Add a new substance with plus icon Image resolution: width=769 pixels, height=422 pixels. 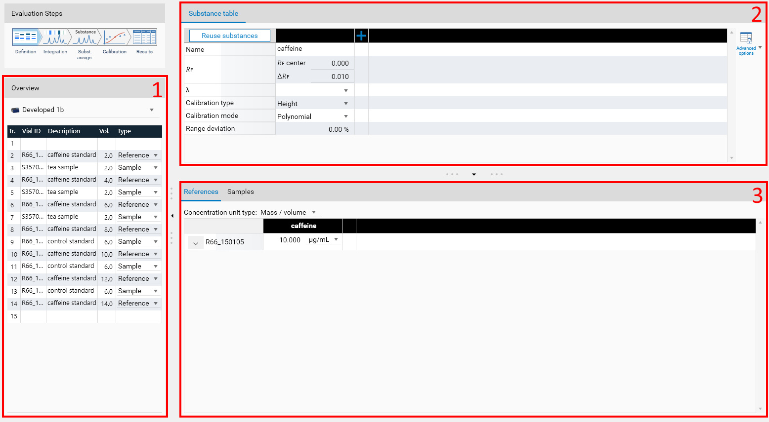click(361, 36)
